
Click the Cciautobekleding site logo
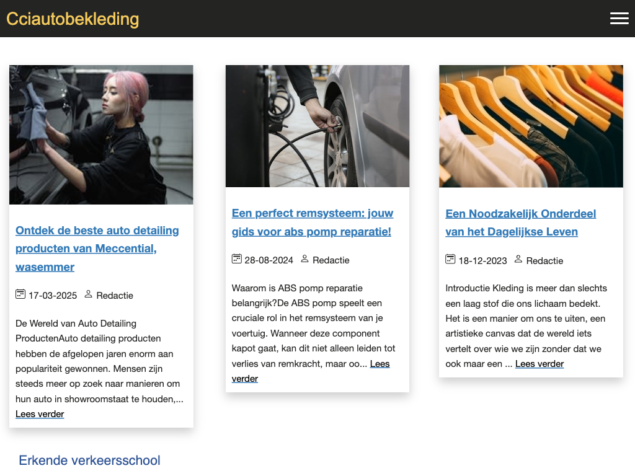73,19
